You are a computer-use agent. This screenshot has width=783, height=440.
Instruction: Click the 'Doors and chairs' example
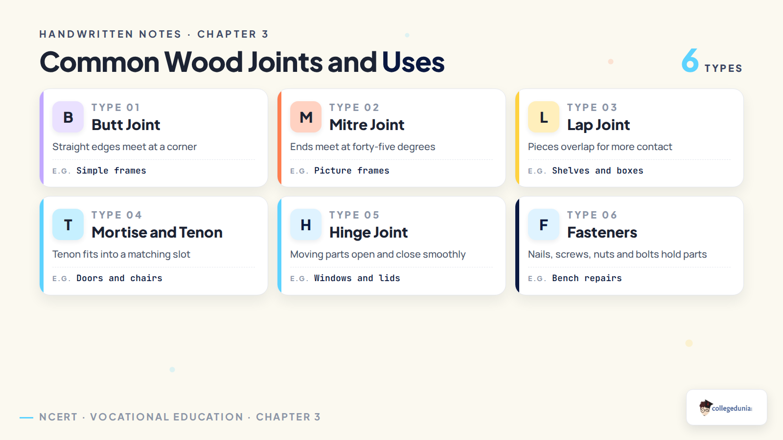119,278
